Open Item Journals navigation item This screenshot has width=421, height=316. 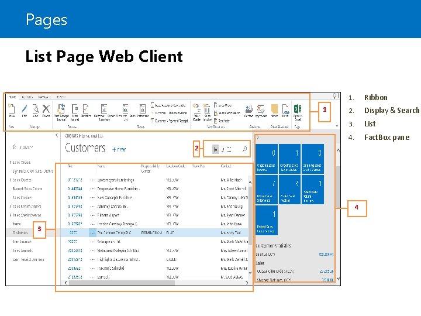22,242
